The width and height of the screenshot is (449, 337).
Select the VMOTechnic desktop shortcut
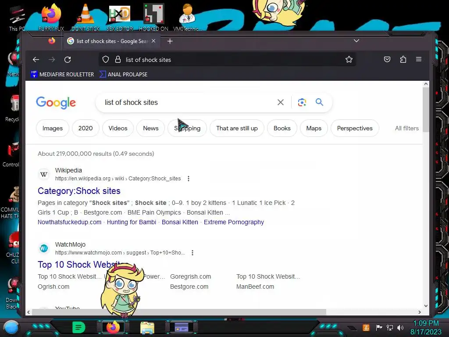point(188,17)
